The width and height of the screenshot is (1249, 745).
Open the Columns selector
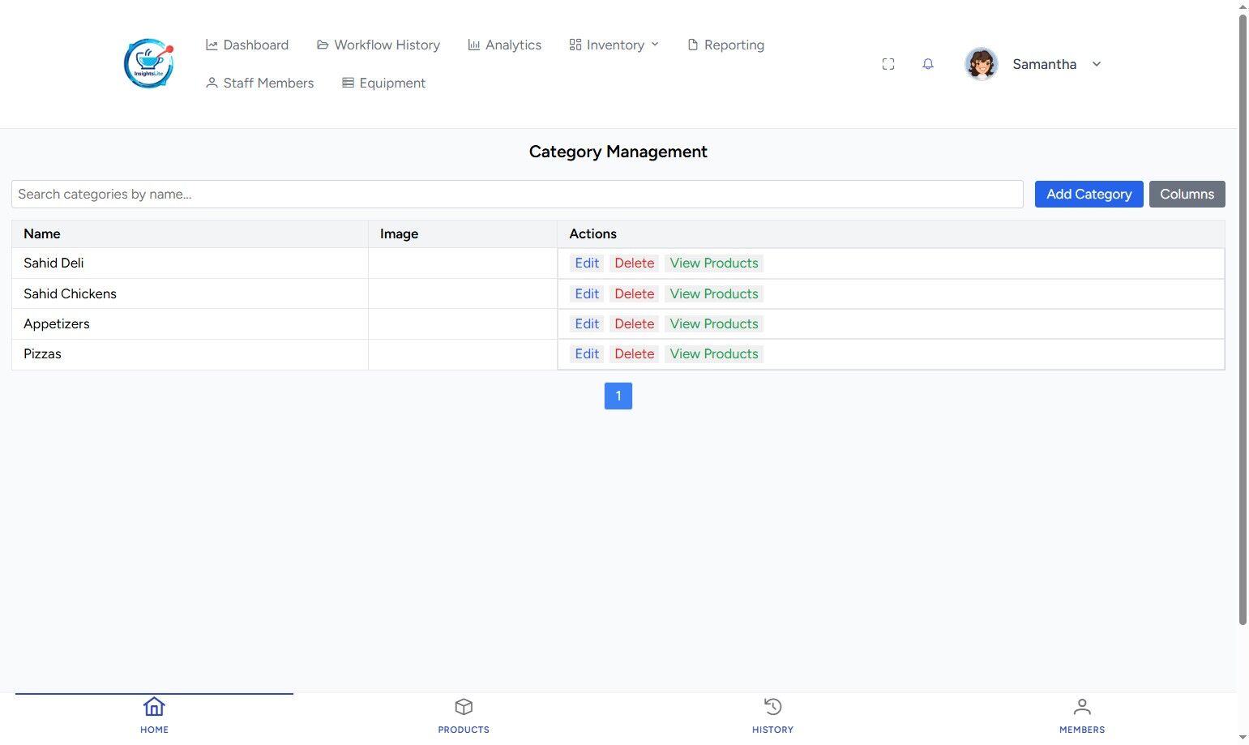click(1187, 194)
